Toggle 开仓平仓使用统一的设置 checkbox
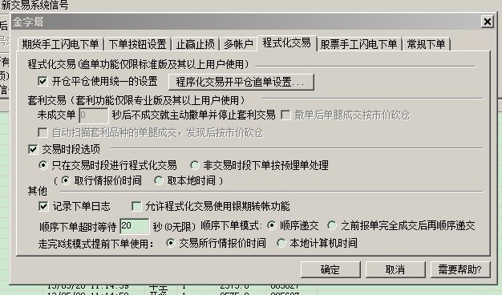 tap(43, 81)
